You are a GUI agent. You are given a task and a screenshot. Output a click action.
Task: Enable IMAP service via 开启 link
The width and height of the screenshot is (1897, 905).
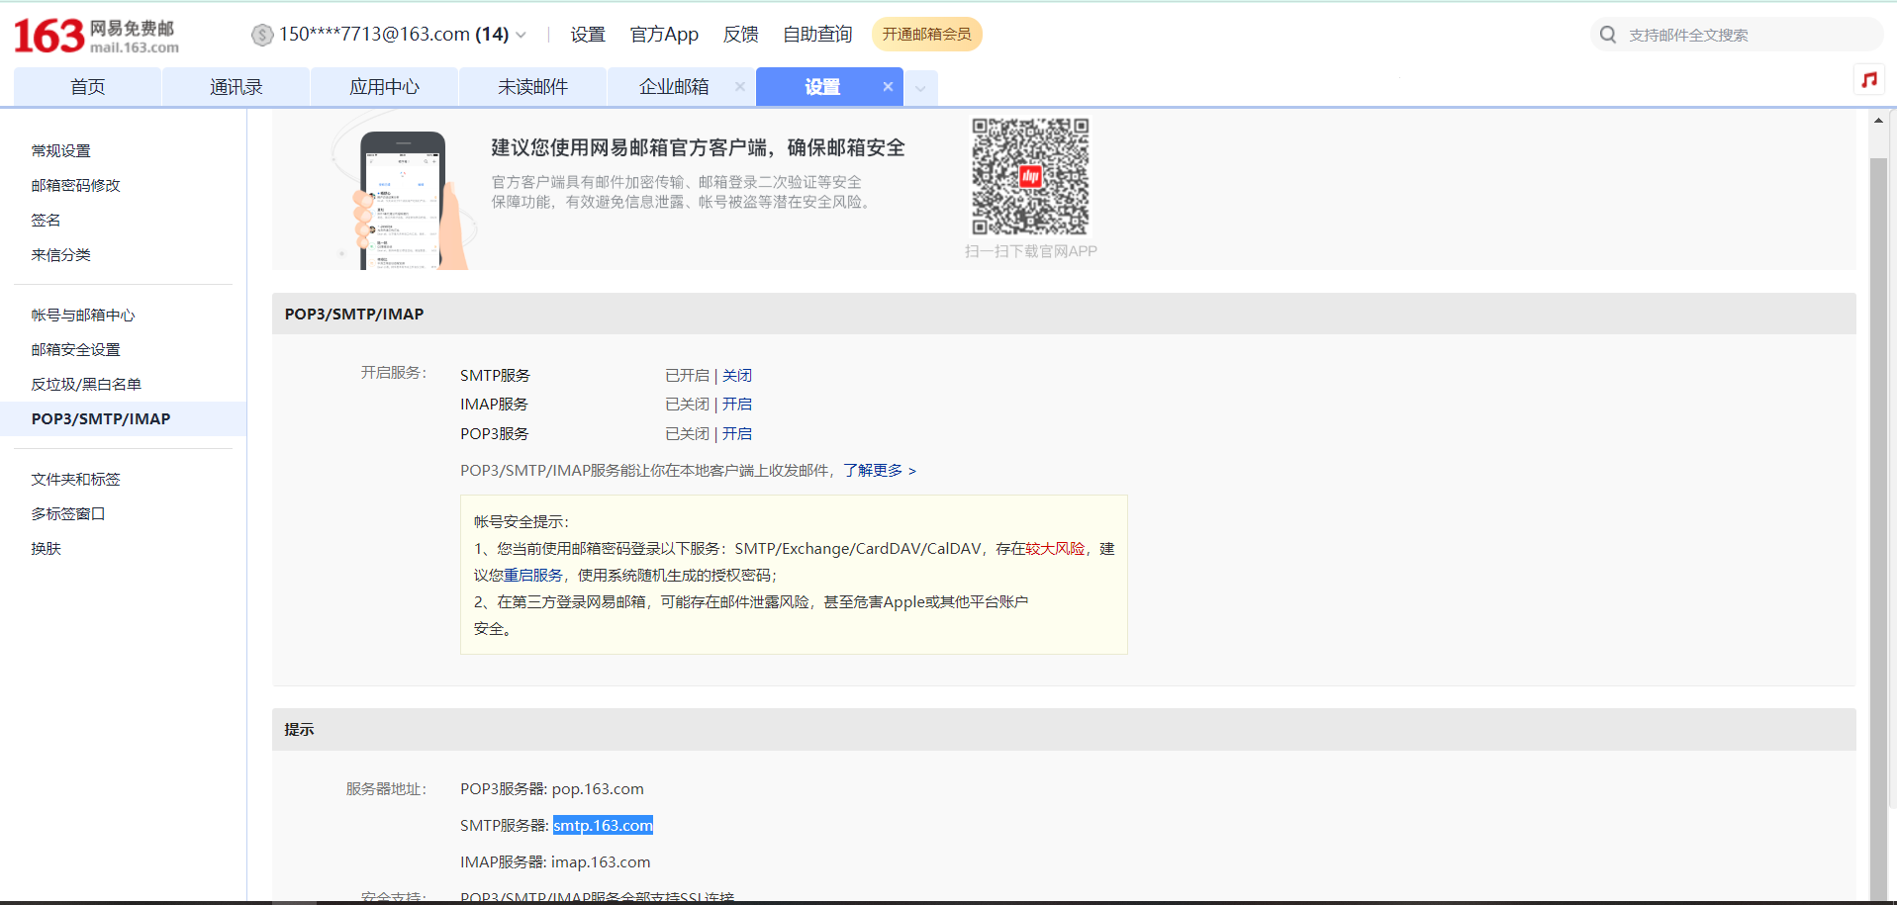[737, 404]
